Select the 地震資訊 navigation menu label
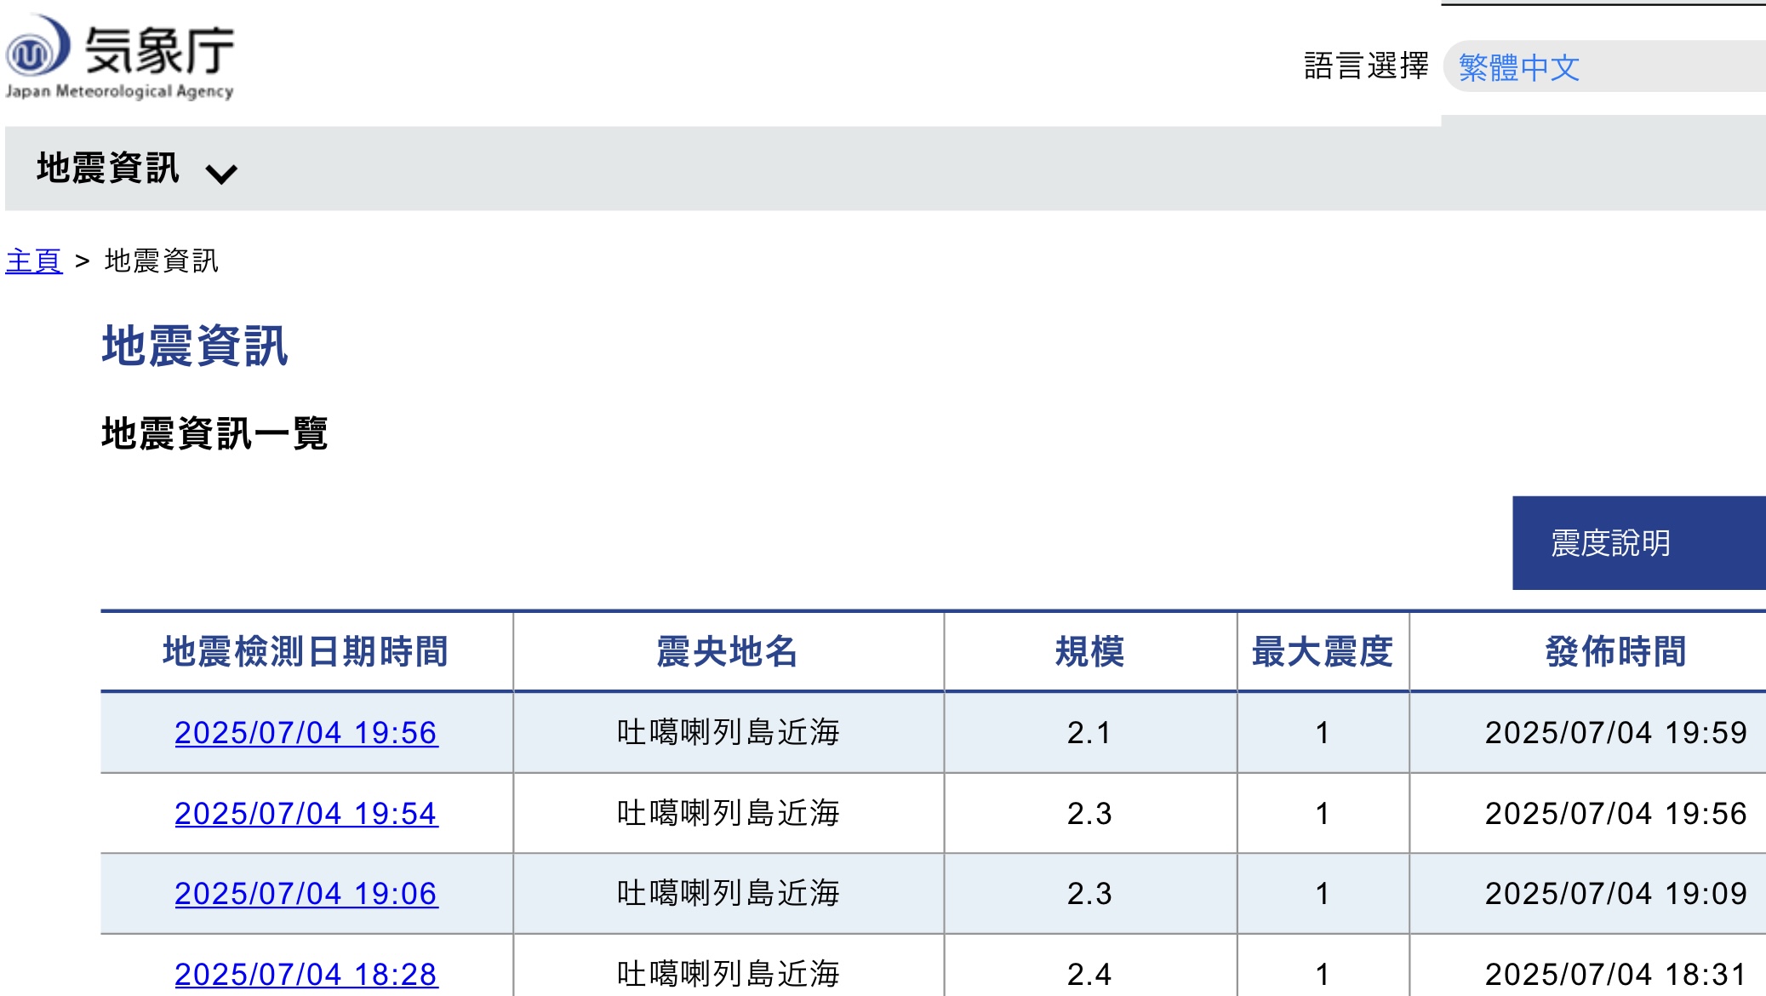This screenshot has height=996, width=1766. tap(108, 169)
